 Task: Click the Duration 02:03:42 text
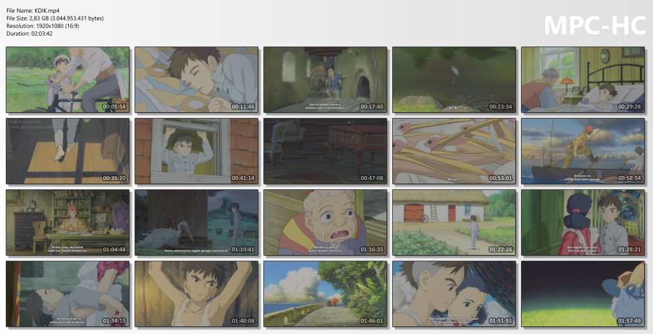pos(29,33)
